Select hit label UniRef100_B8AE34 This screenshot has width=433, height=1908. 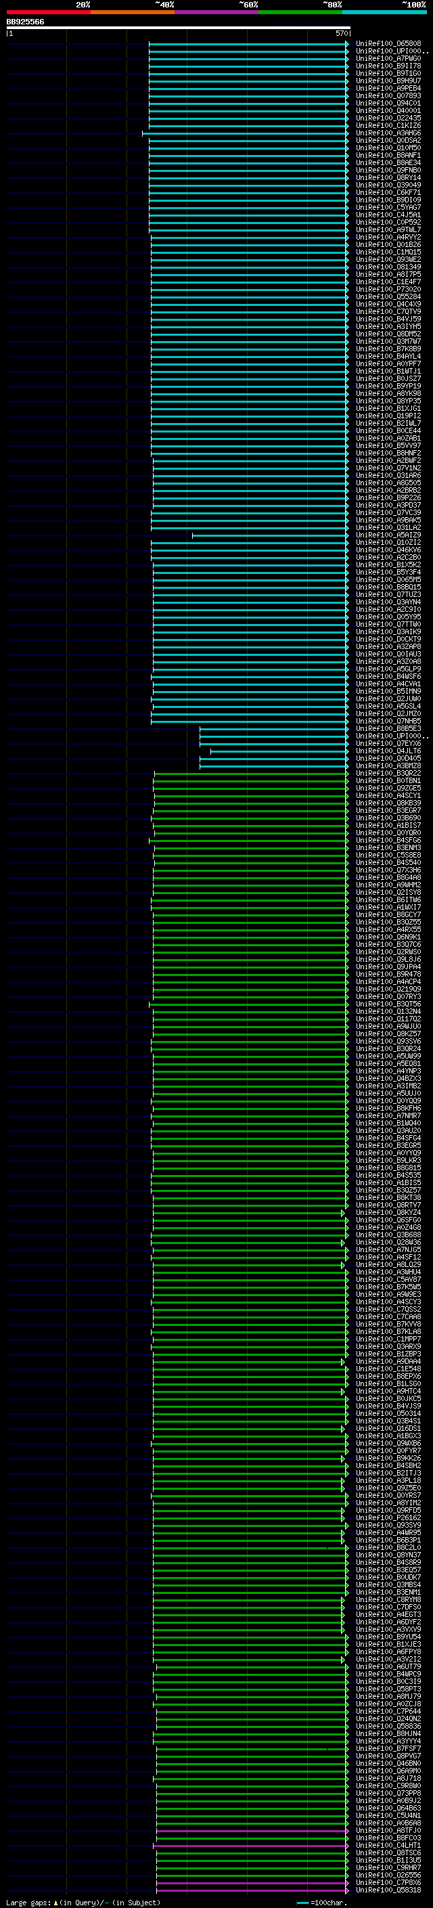coord(388,163)
